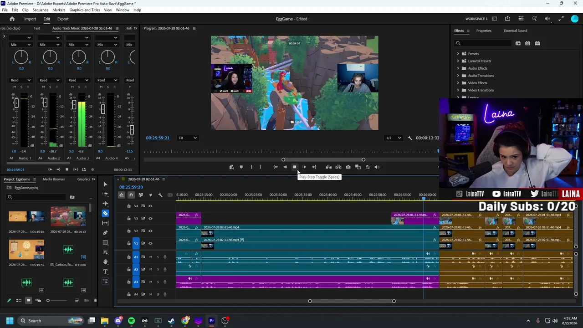Viewport: 583px width, 328px height.
Task: Toggle Linked Selection in timeline
Action: click(141, 195)
